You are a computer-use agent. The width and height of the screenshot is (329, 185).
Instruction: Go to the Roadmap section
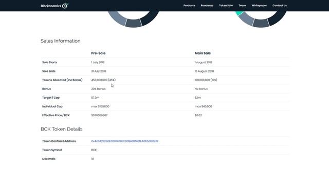click(207, 6)
